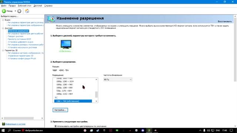Choose resolution 720p, 1176 × 664

64,91
